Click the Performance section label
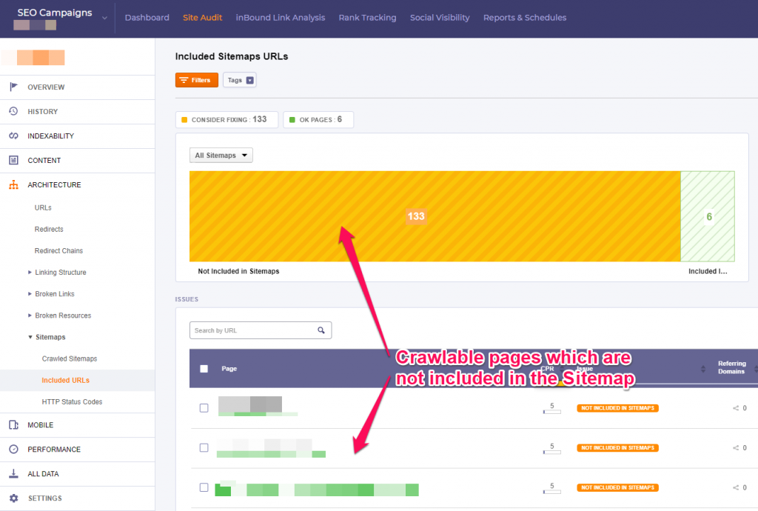 54,449
